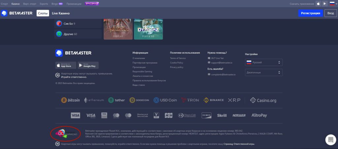Open the Cookie Policy link
The image size is (338, 149).
pyautogui.click(x=177, y=63)
